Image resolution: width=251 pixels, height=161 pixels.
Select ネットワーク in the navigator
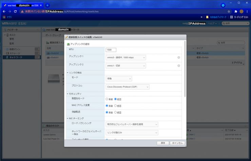(x=22, y=57)
